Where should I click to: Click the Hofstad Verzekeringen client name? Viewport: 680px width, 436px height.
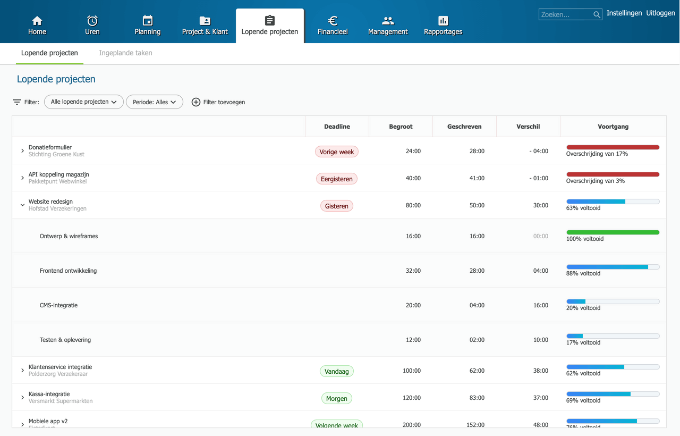(x=57, y=209)
